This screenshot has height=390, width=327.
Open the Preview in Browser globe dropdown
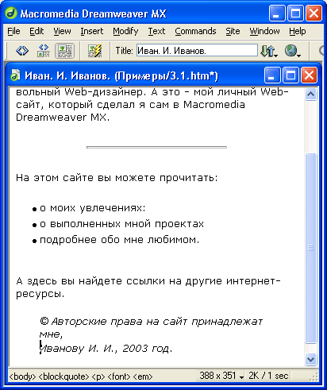[292, 51]
